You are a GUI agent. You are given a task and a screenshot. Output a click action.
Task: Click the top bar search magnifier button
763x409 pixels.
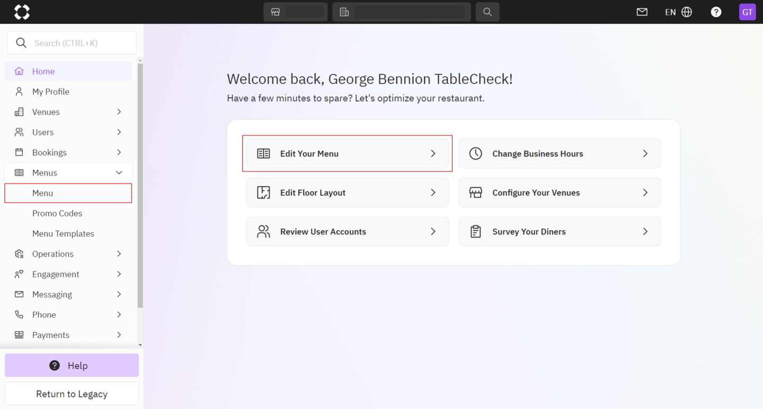click(487, 12)
